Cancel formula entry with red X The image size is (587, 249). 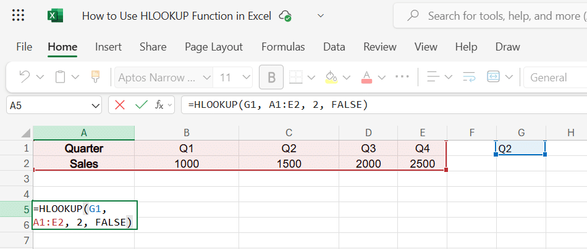pos(120,105)
